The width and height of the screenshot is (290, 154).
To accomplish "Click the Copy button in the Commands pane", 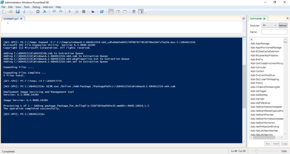I will (x=284, y=144).
